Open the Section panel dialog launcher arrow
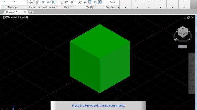Image resolution: width=197 pixels, height=110 pixels. pyautogui.click(x=118, y=7)
